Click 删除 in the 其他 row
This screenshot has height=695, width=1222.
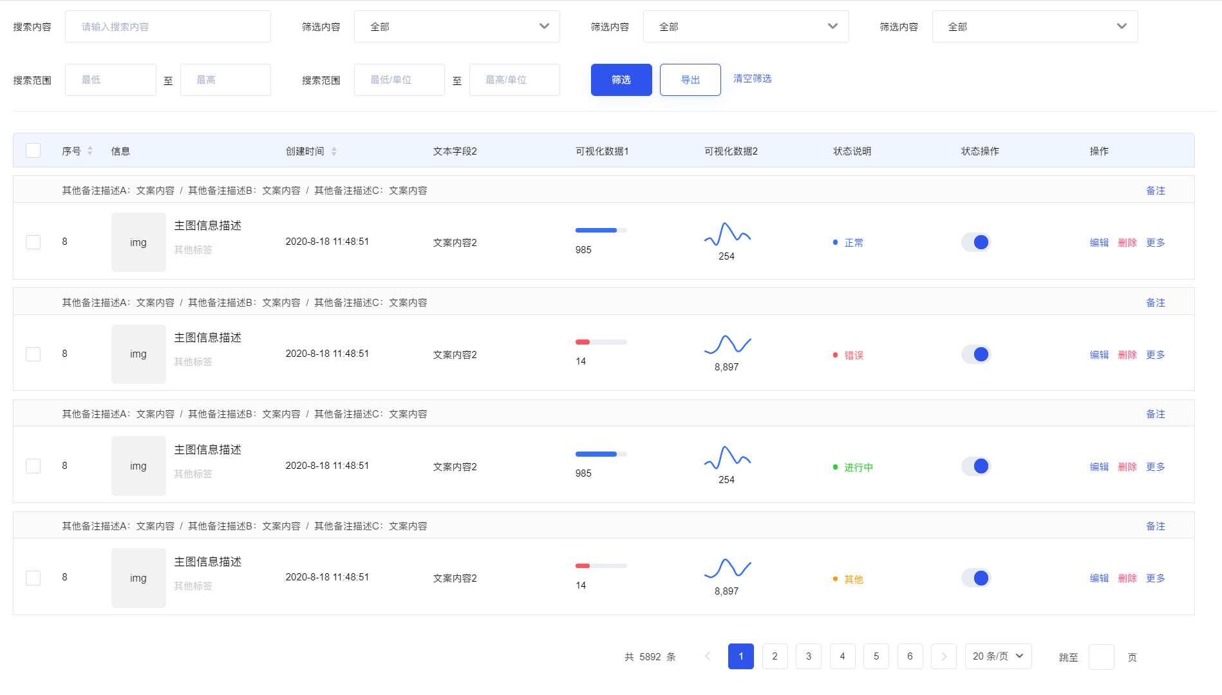point(1127,578)
